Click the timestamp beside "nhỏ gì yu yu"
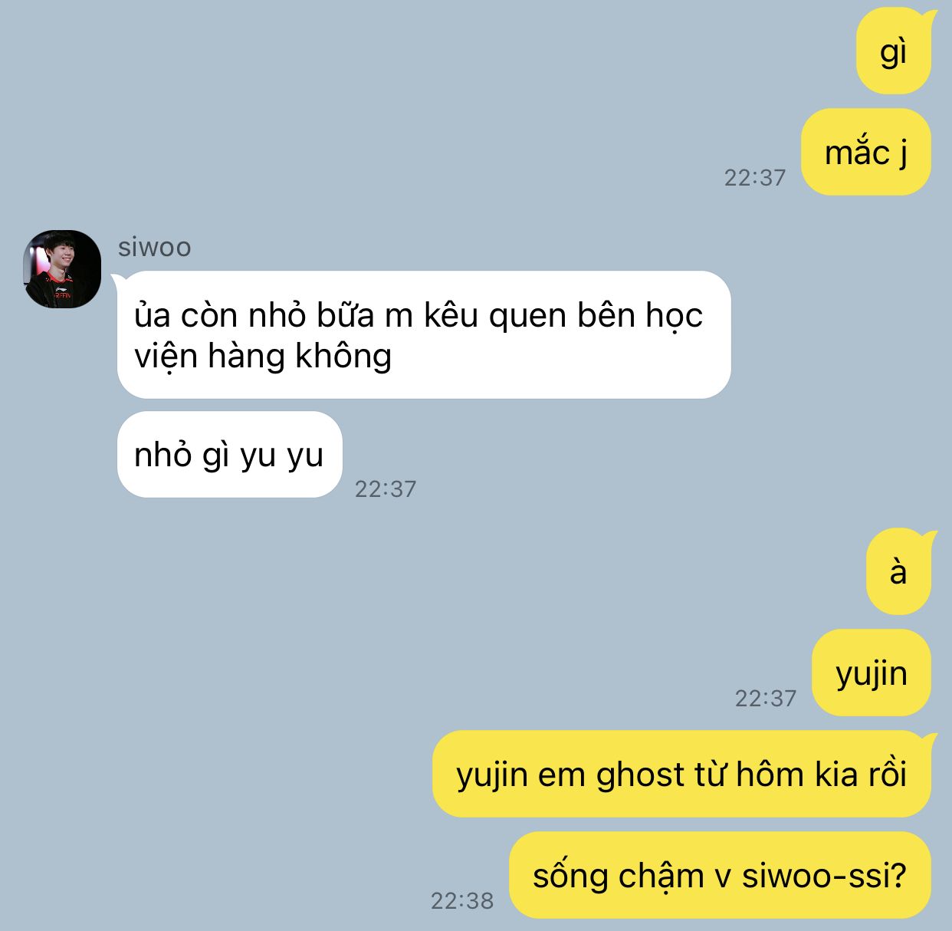The width and height of the screenshot is (952, 931). click(386, 489)
